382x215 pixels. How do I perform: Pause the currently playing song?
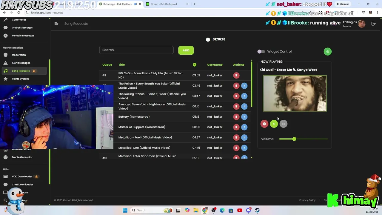(x=283, y=124)
